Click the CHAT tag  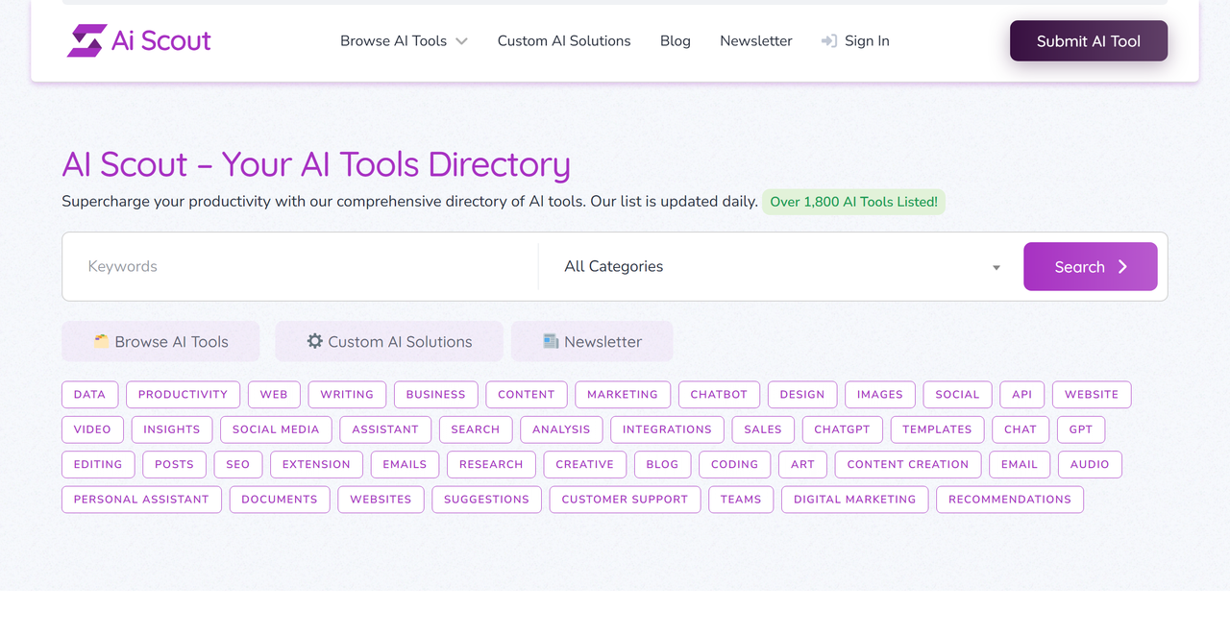pyautogui.click(x=1021, y=429)
